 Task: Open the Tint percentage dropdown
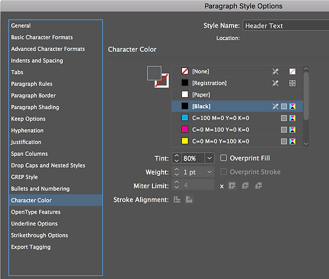pos(209,158)
